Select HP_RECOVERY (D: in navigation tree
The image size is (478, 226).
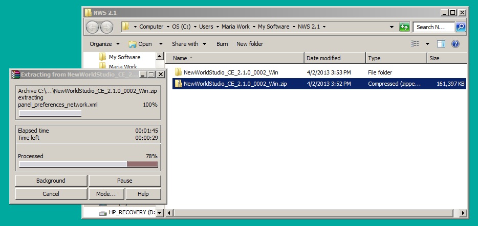132,213
